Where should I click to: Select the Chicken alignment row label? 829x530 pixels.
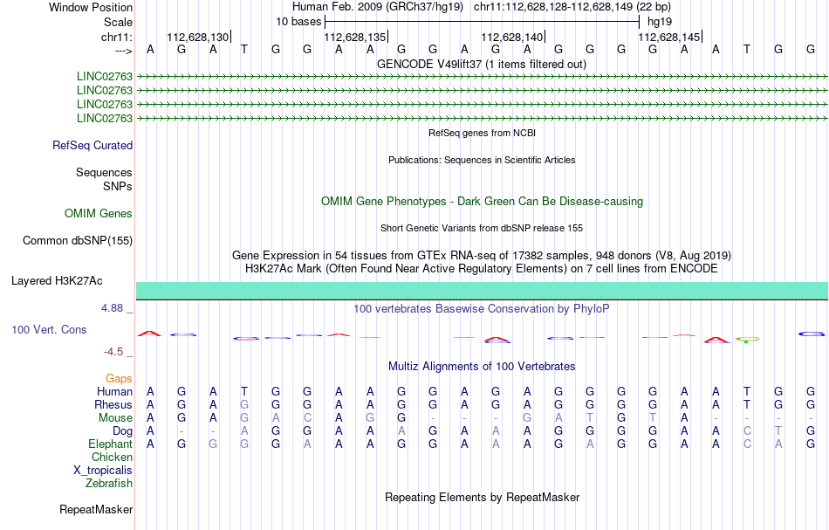click(x=112, y=457)
